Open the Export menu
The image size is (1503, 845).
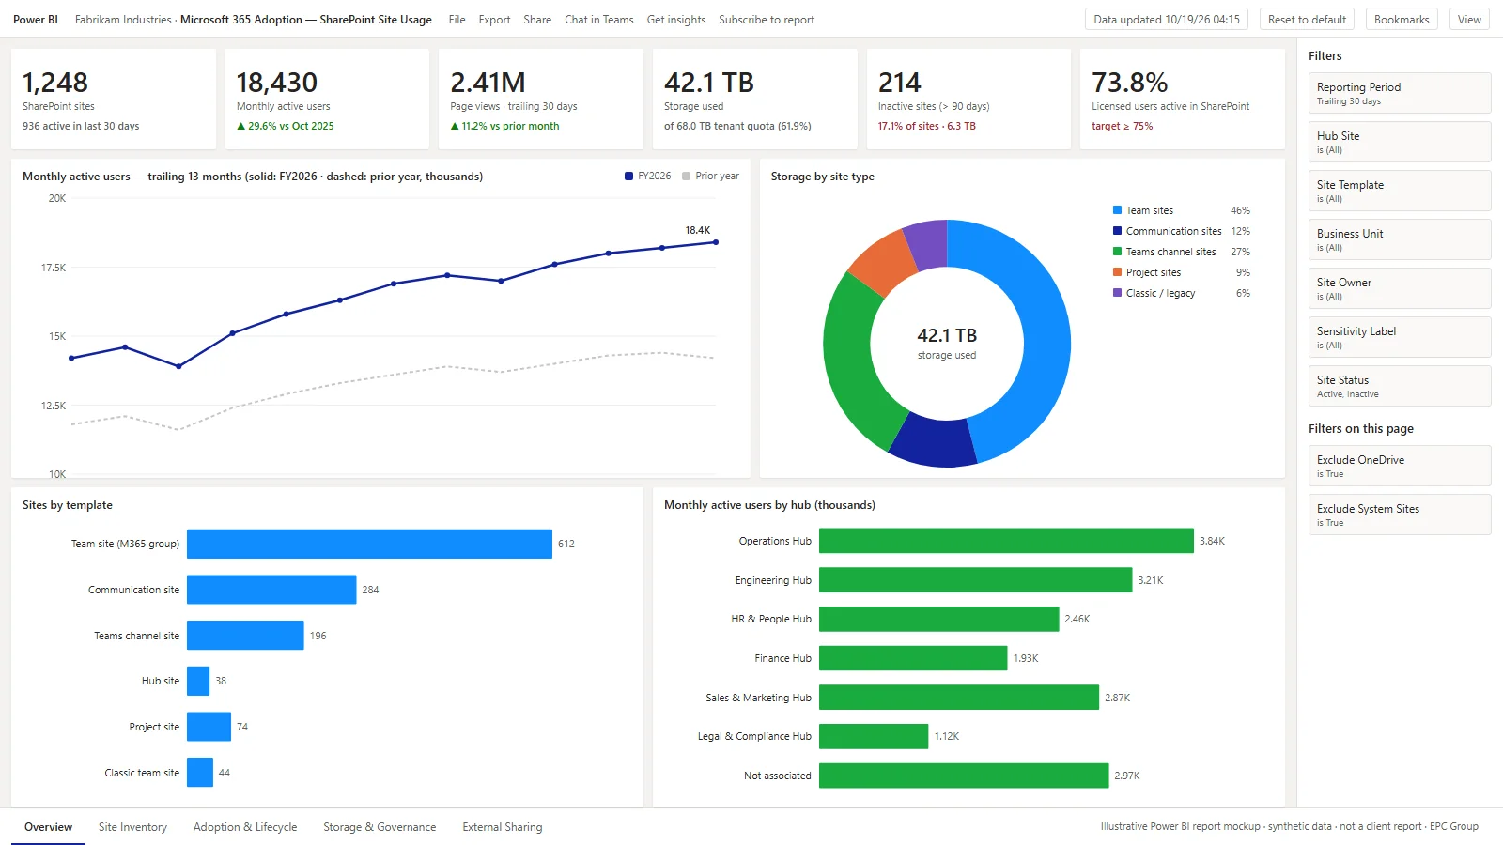click(494, 20)
